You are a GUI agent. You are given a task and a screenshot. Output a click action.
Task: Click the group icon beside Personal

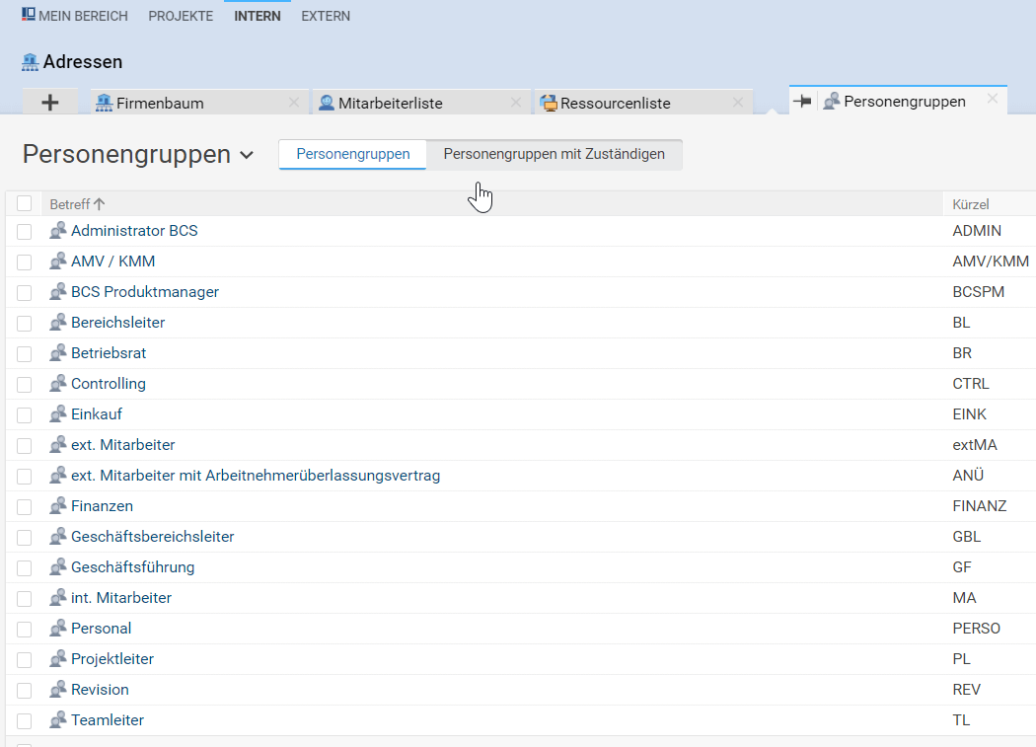point(57,628)
